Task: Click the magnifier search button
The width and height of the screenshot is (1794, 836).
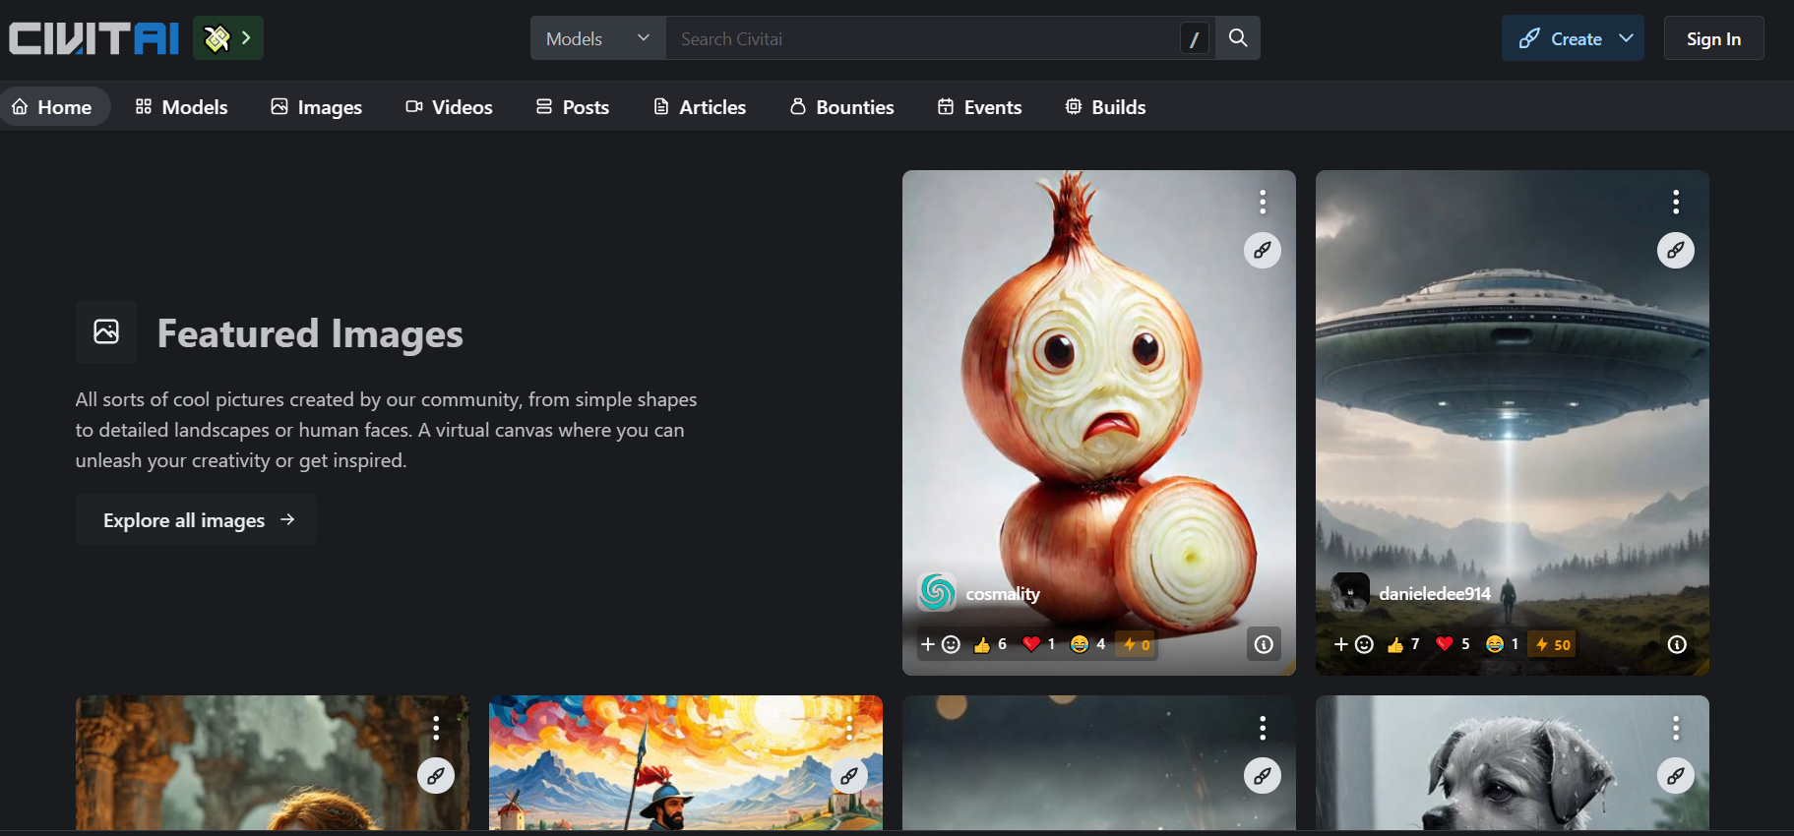Action: [x=1238, y=38]
